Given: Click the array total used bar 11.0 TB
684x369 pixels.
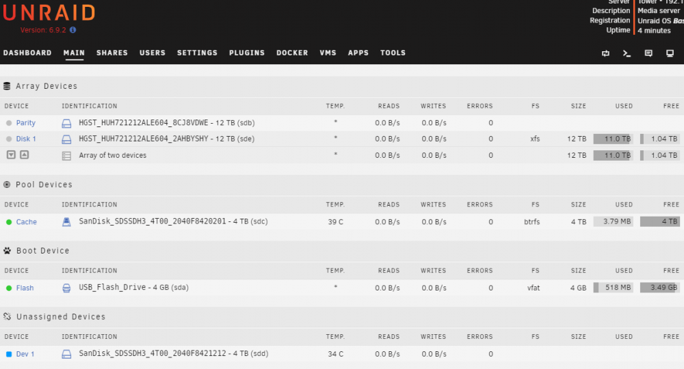Looking at the screenshot, I should (x=613, y=156).
